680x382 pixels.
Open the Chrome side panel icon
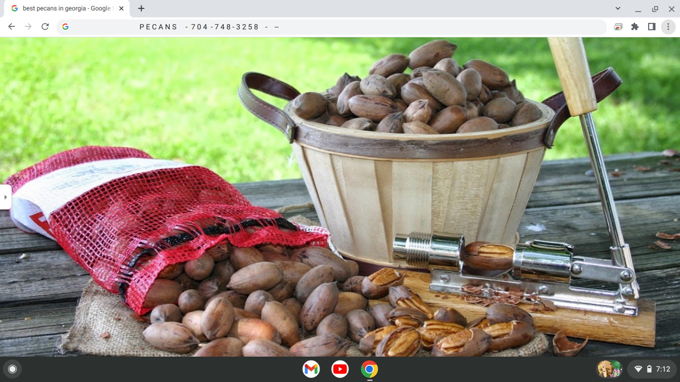652,26
